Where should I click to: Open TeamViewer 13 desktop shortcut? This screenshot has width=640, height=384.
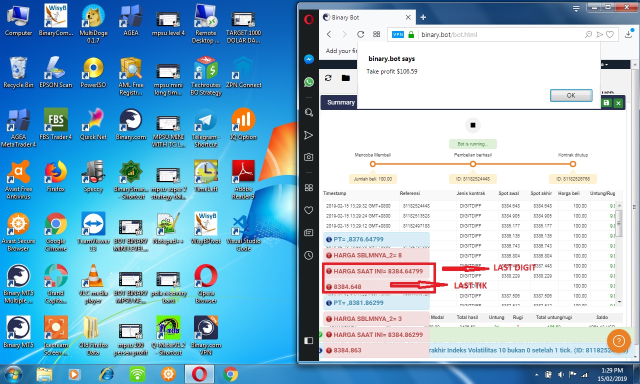click(x=93, y=232)
